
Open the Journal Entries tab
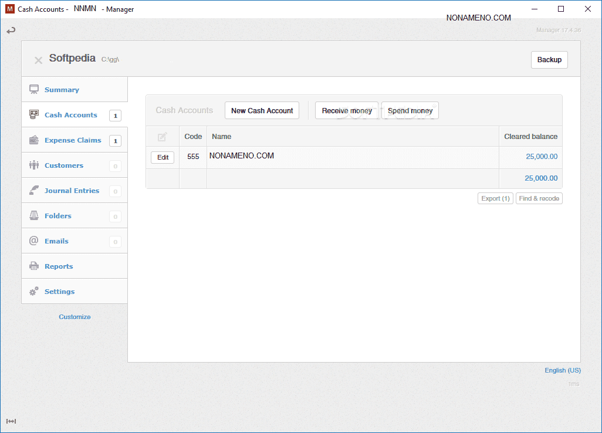point(72,191)
